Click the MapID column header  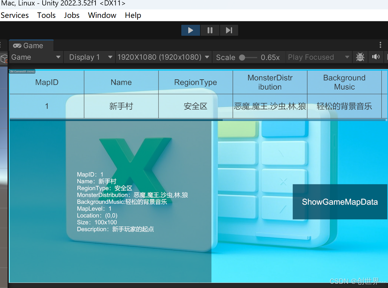(x=47, y=82)
